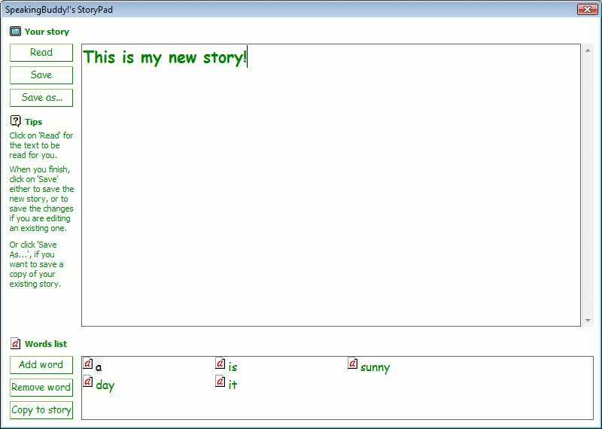Select the word 'sunny' in words list
The height and width of the screenshot is (429, 602).
pos(375,368)
